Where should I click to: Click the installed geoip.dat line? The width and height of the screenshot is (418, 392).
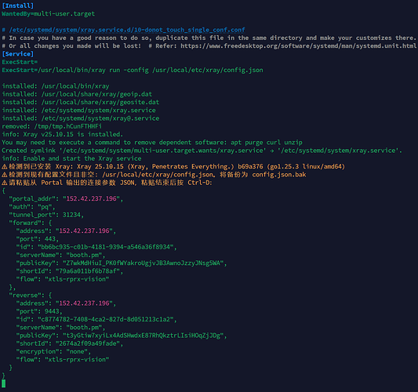point(77,94)
